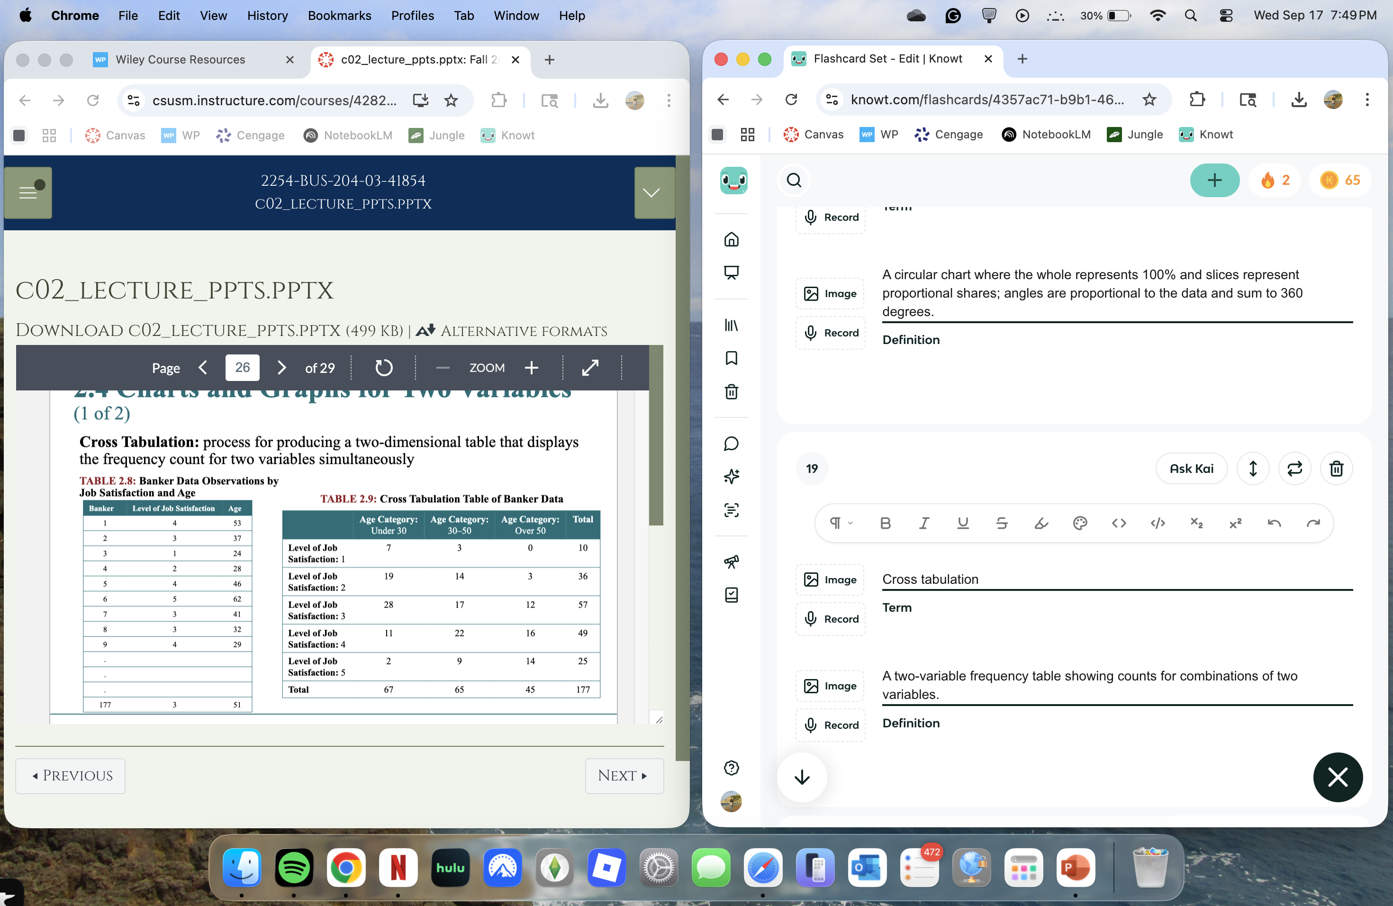Screen dimensions: 1393x906
Task: Click the scroll-down arrow button in Knowt
Action: coord(802,777)
